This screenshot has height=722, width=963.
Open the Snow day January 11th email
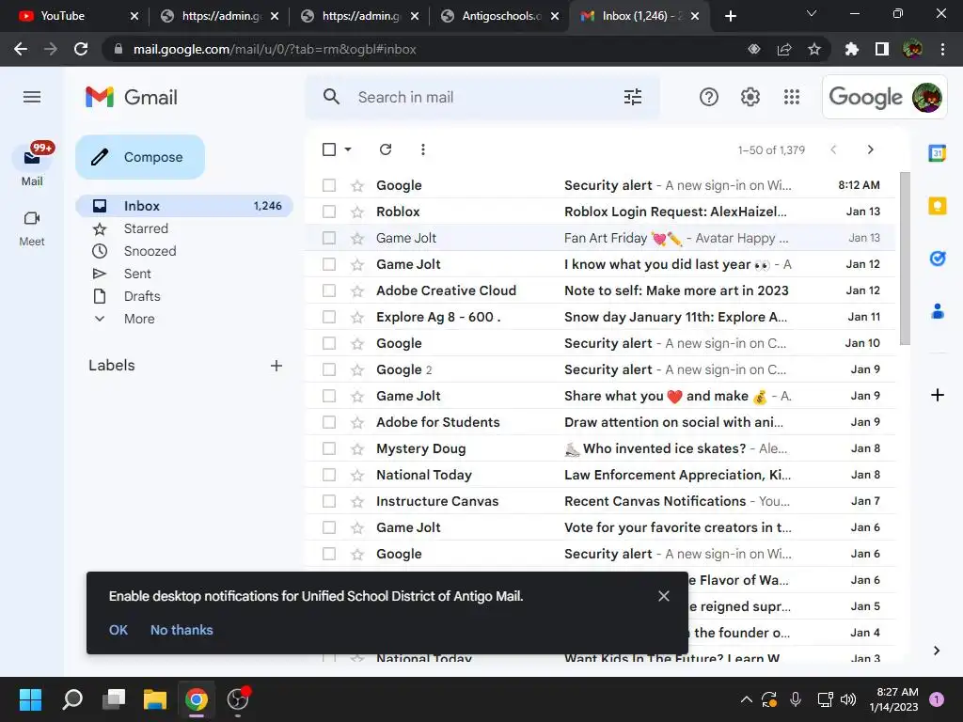(601, 317)
